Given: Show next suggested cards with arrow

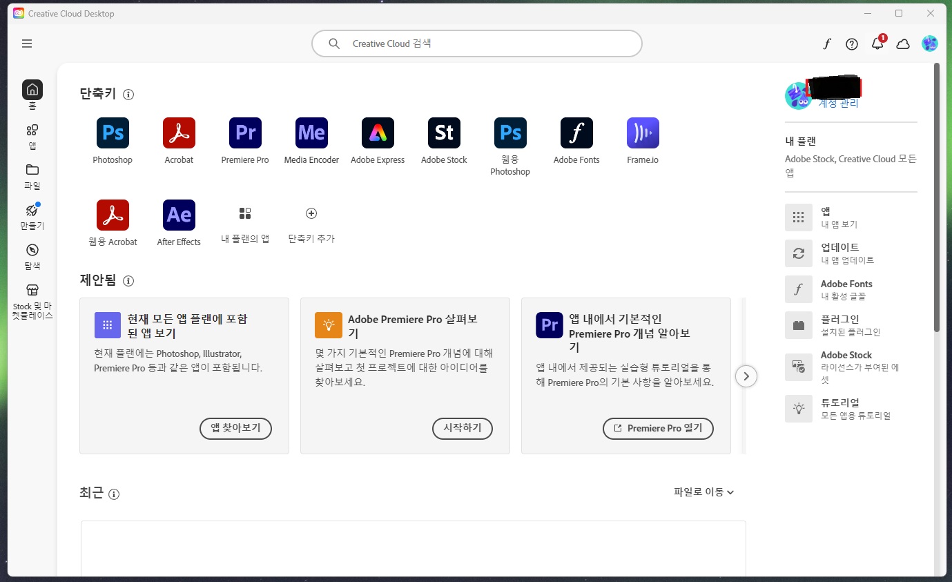Looking at the screenshot, I should click(x=746, y=376).
